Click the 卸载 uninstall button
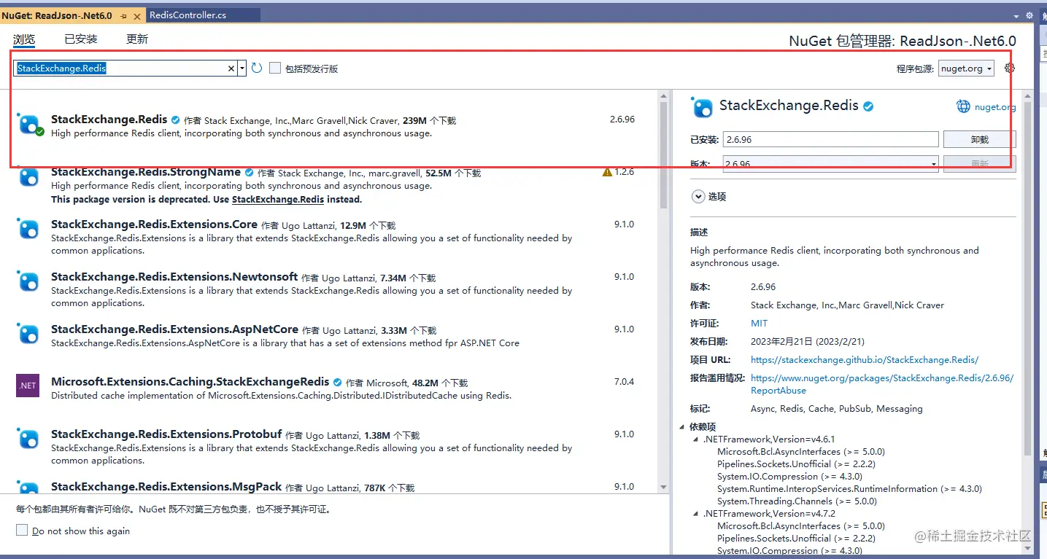The height and width of the screenshot is (559, 1047). pyautogui.click(x=979, y=139)
